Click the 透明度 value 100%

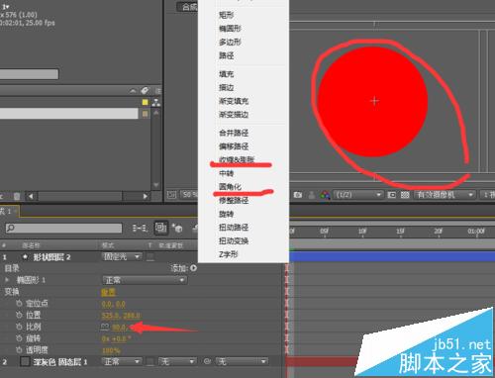point(111,350)
